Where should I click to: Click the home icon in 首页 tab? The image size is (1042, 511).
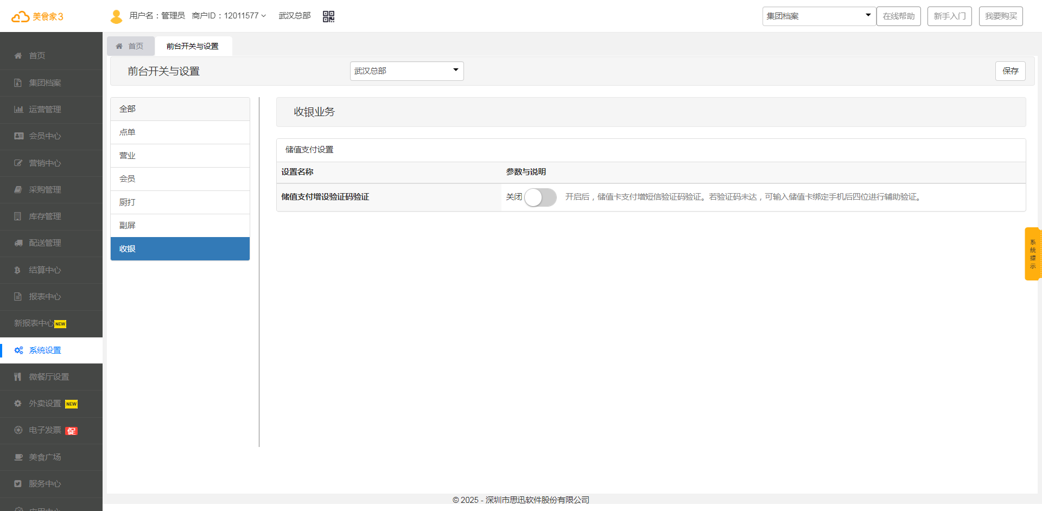coord(119,46)
